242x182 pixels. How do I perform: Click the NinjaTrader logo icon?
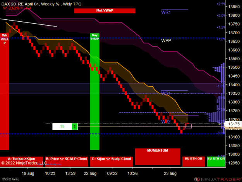197,179
